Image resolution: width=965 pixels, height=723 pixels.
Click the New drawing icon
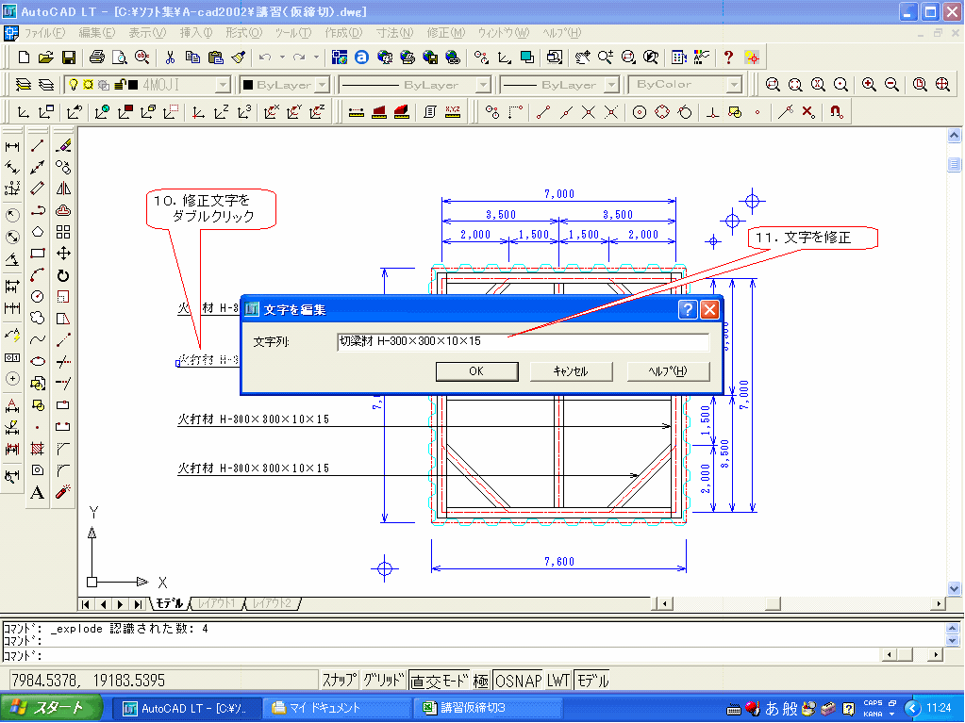(x=24, y=58)
